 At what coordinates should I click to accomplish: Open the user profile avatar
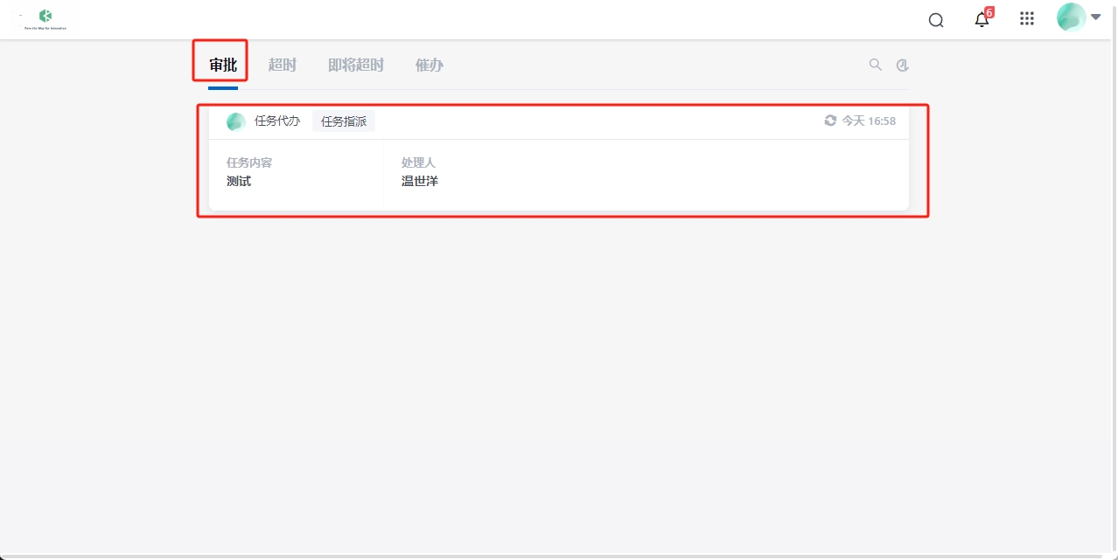[x=1070, y=17]
